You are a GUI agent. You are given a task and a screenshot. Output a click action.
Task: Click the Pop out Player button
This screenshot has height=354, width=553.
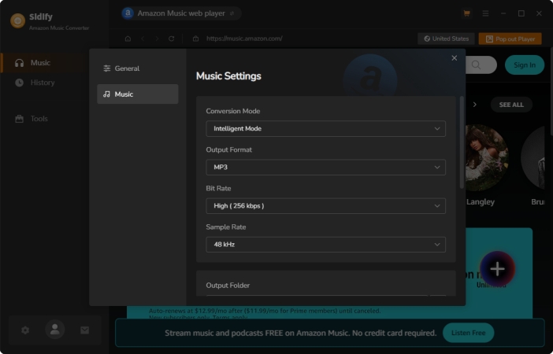[x=510, y=39]
